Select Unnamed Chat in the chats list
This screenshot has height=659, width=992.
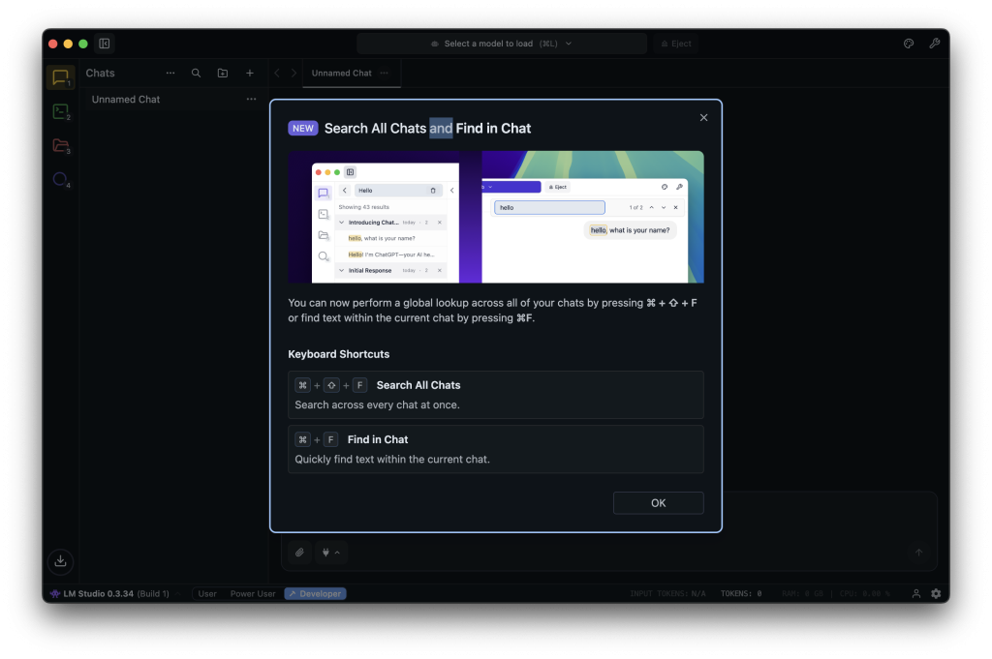(126, 99)
